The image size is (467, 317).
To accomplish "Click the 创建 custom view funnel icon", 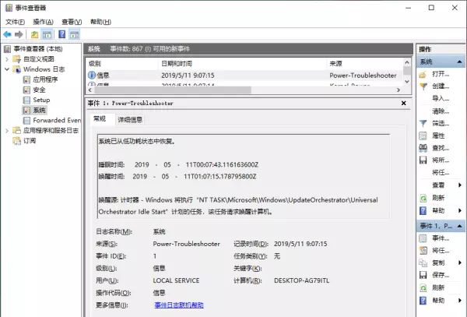I will 423,86.
